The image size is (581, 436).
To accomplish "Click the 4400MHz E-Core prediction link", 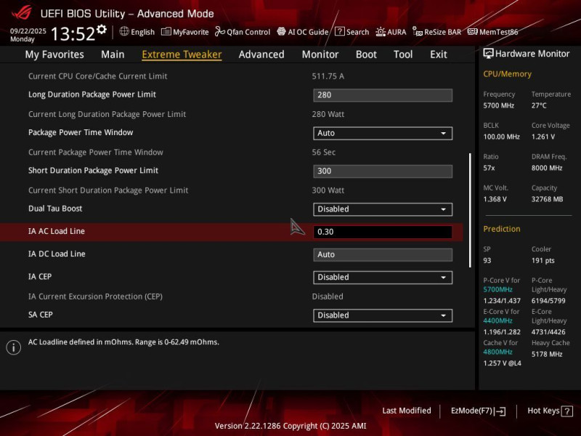I will (x=497, y=320).
